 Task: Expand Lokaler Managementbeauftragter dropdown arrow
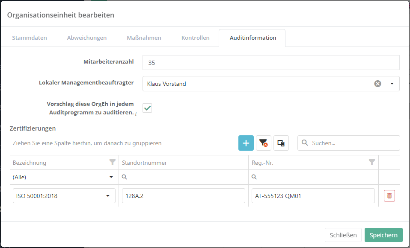pyautogui.click(x=392, y=84)
